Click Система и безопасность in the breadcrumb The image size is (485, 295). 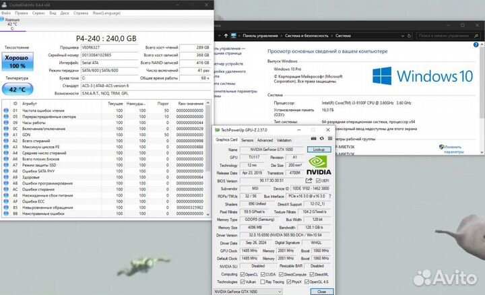(x=306, y=36)
